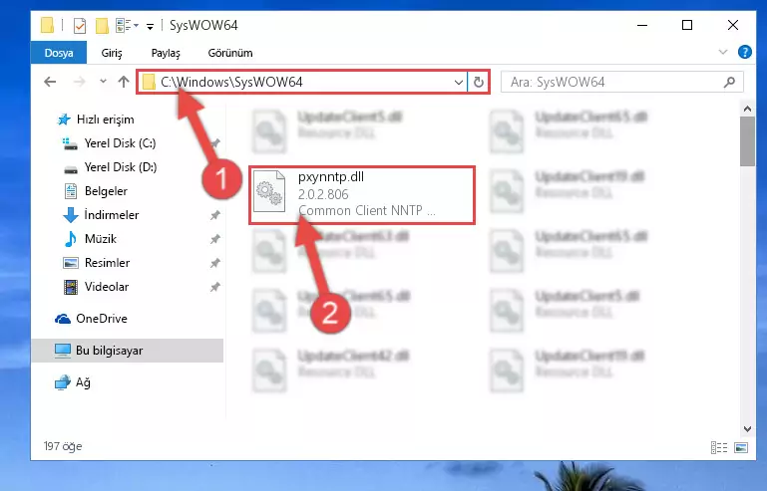767x491 pixels.
Task: Click the pin icon beside Videolar
Action: pos(214,287)
